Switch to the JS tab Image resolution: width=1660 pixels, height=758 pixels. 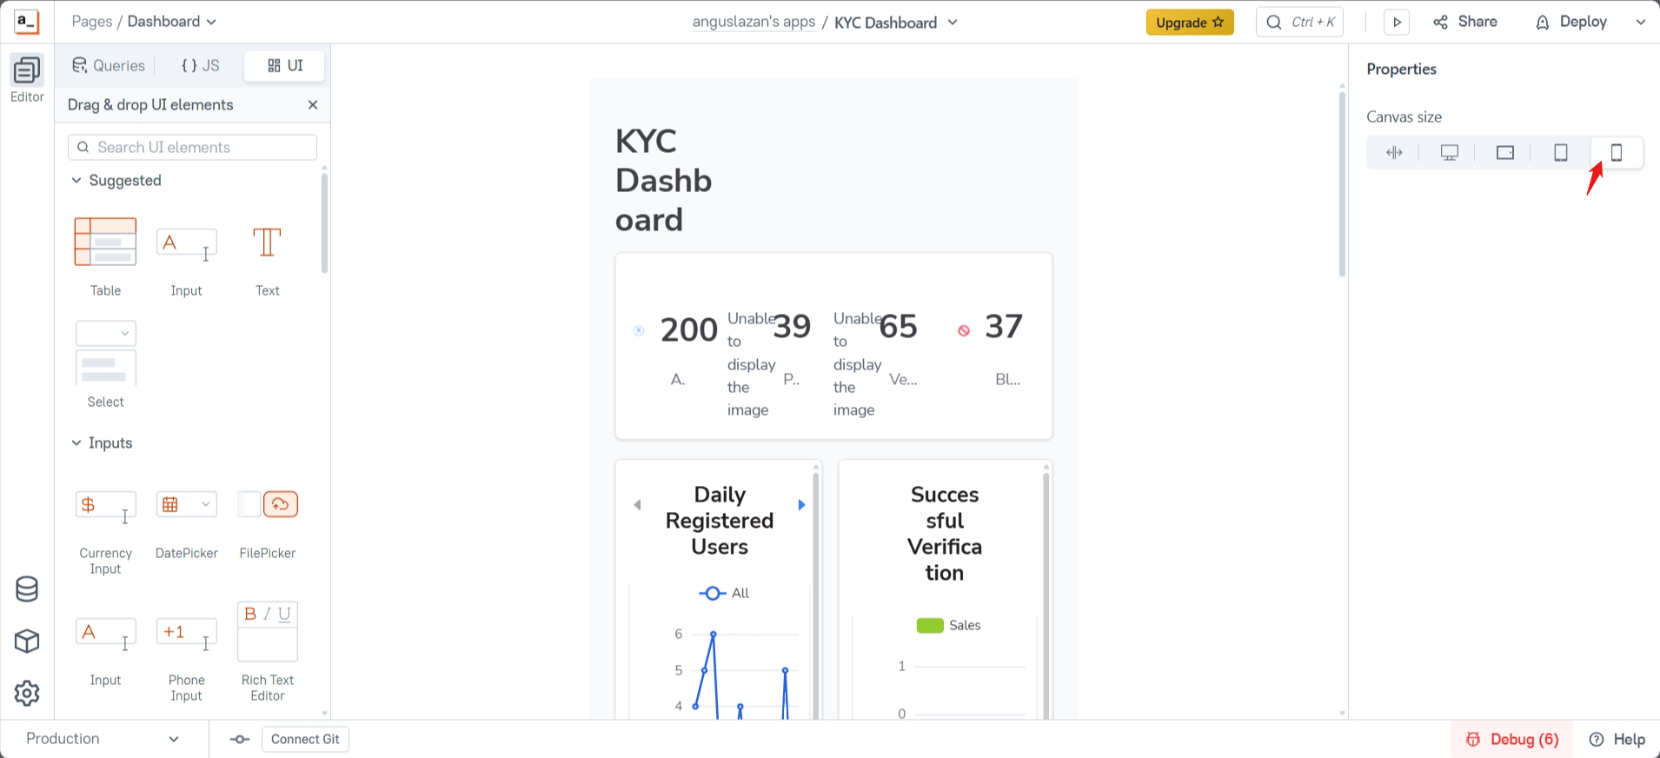pyautogui.click(x=199, y=65)
